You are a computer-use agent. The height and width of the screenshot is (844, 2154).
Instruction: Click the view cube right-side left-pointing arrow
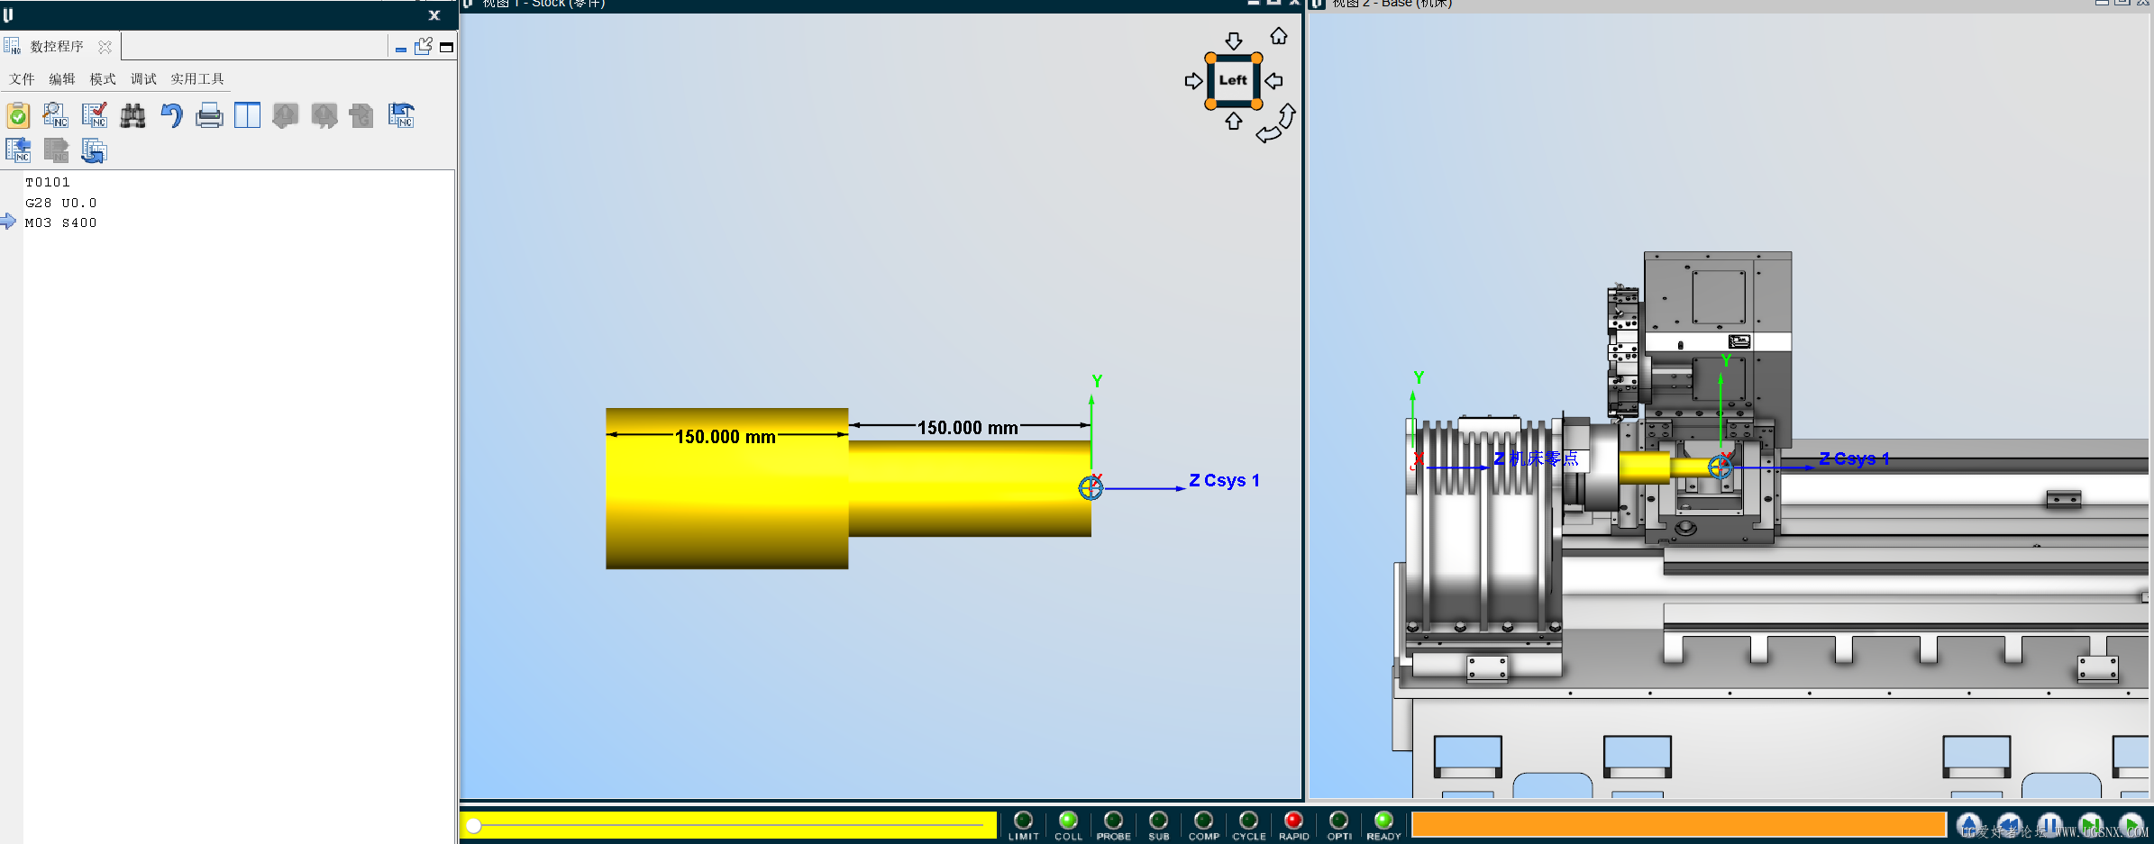(x=1273, y=81)
